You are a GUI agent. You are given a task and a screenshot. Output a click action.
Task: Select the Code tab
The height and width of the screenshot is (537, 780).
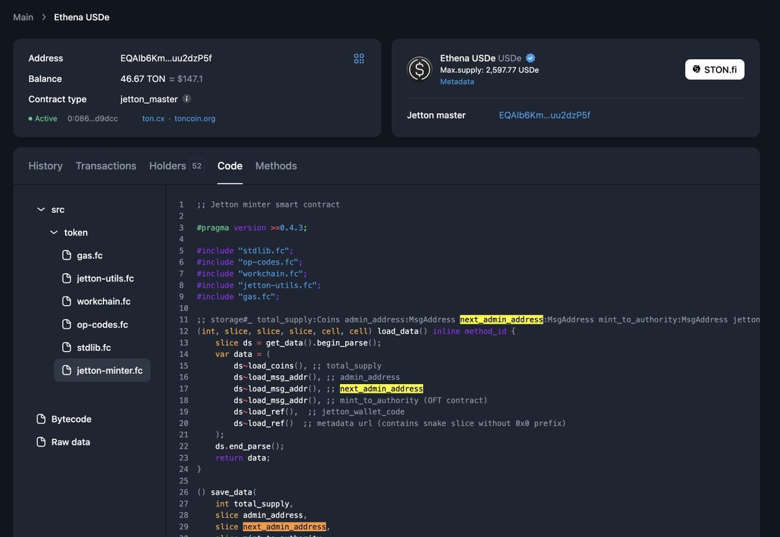click(x=230, y=166)
